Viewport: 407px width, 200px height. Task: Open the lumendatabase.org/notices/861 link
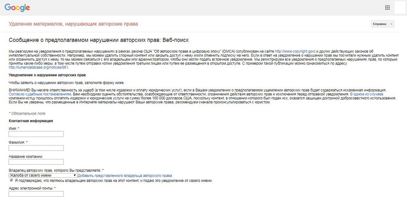(38, 67)
